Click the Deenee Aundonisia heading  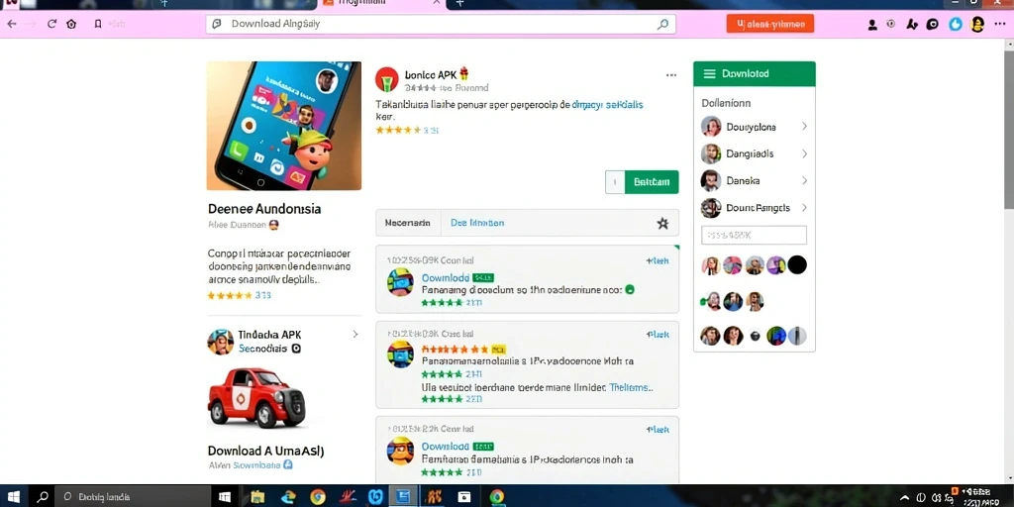264,209
